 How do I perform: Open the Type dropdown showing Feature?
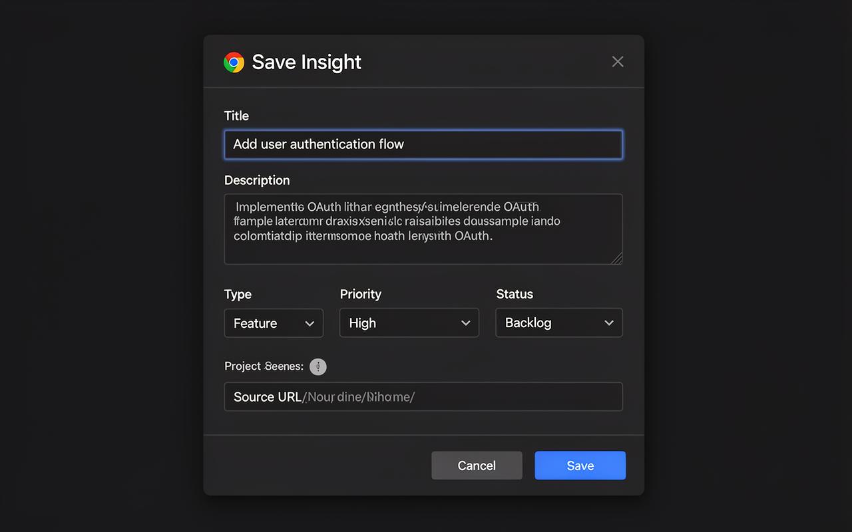pos(274,323)
